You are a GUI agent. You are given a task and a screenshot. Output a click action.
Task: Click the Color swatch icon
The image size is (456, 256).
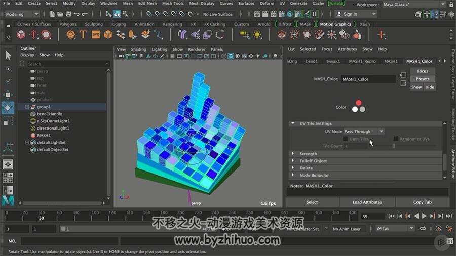359,106
